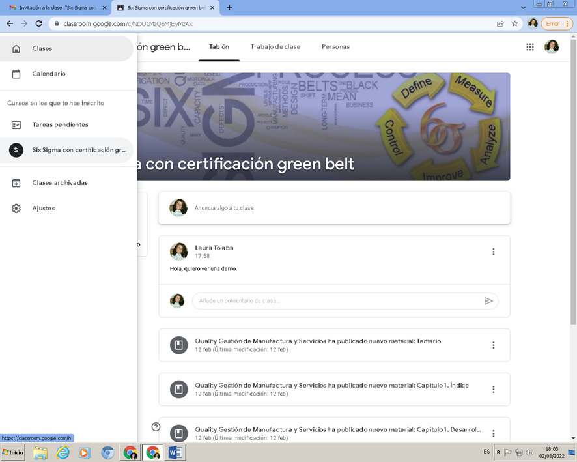Open the Capítulo 1. Índice material post
This screenshot has height=462, width=577.
334,390
